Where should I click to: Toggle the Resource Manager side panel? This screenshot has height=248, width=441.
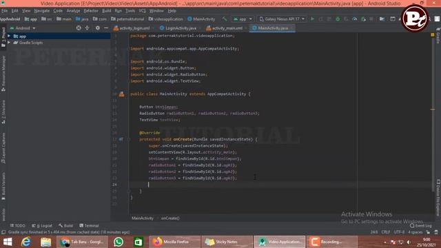(x=3, y=73)
